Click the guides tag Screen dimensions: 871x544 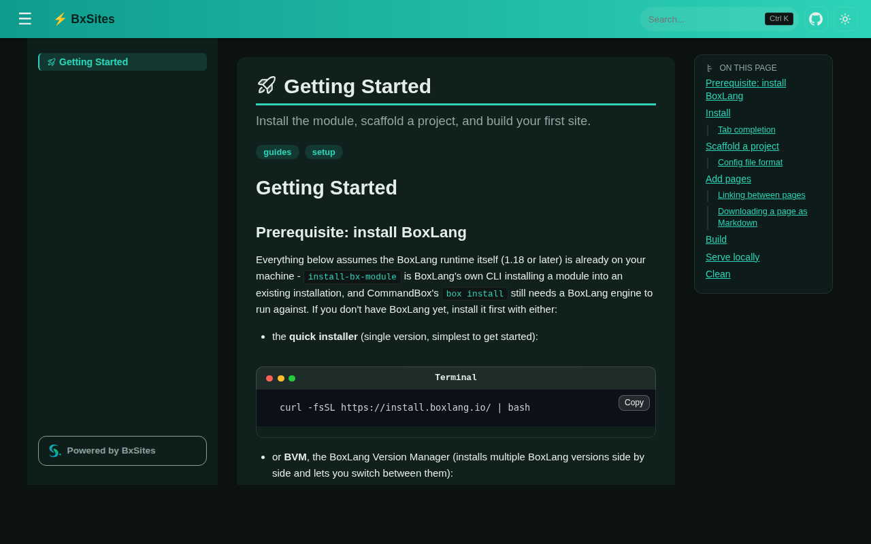click(x=278, y=152)
